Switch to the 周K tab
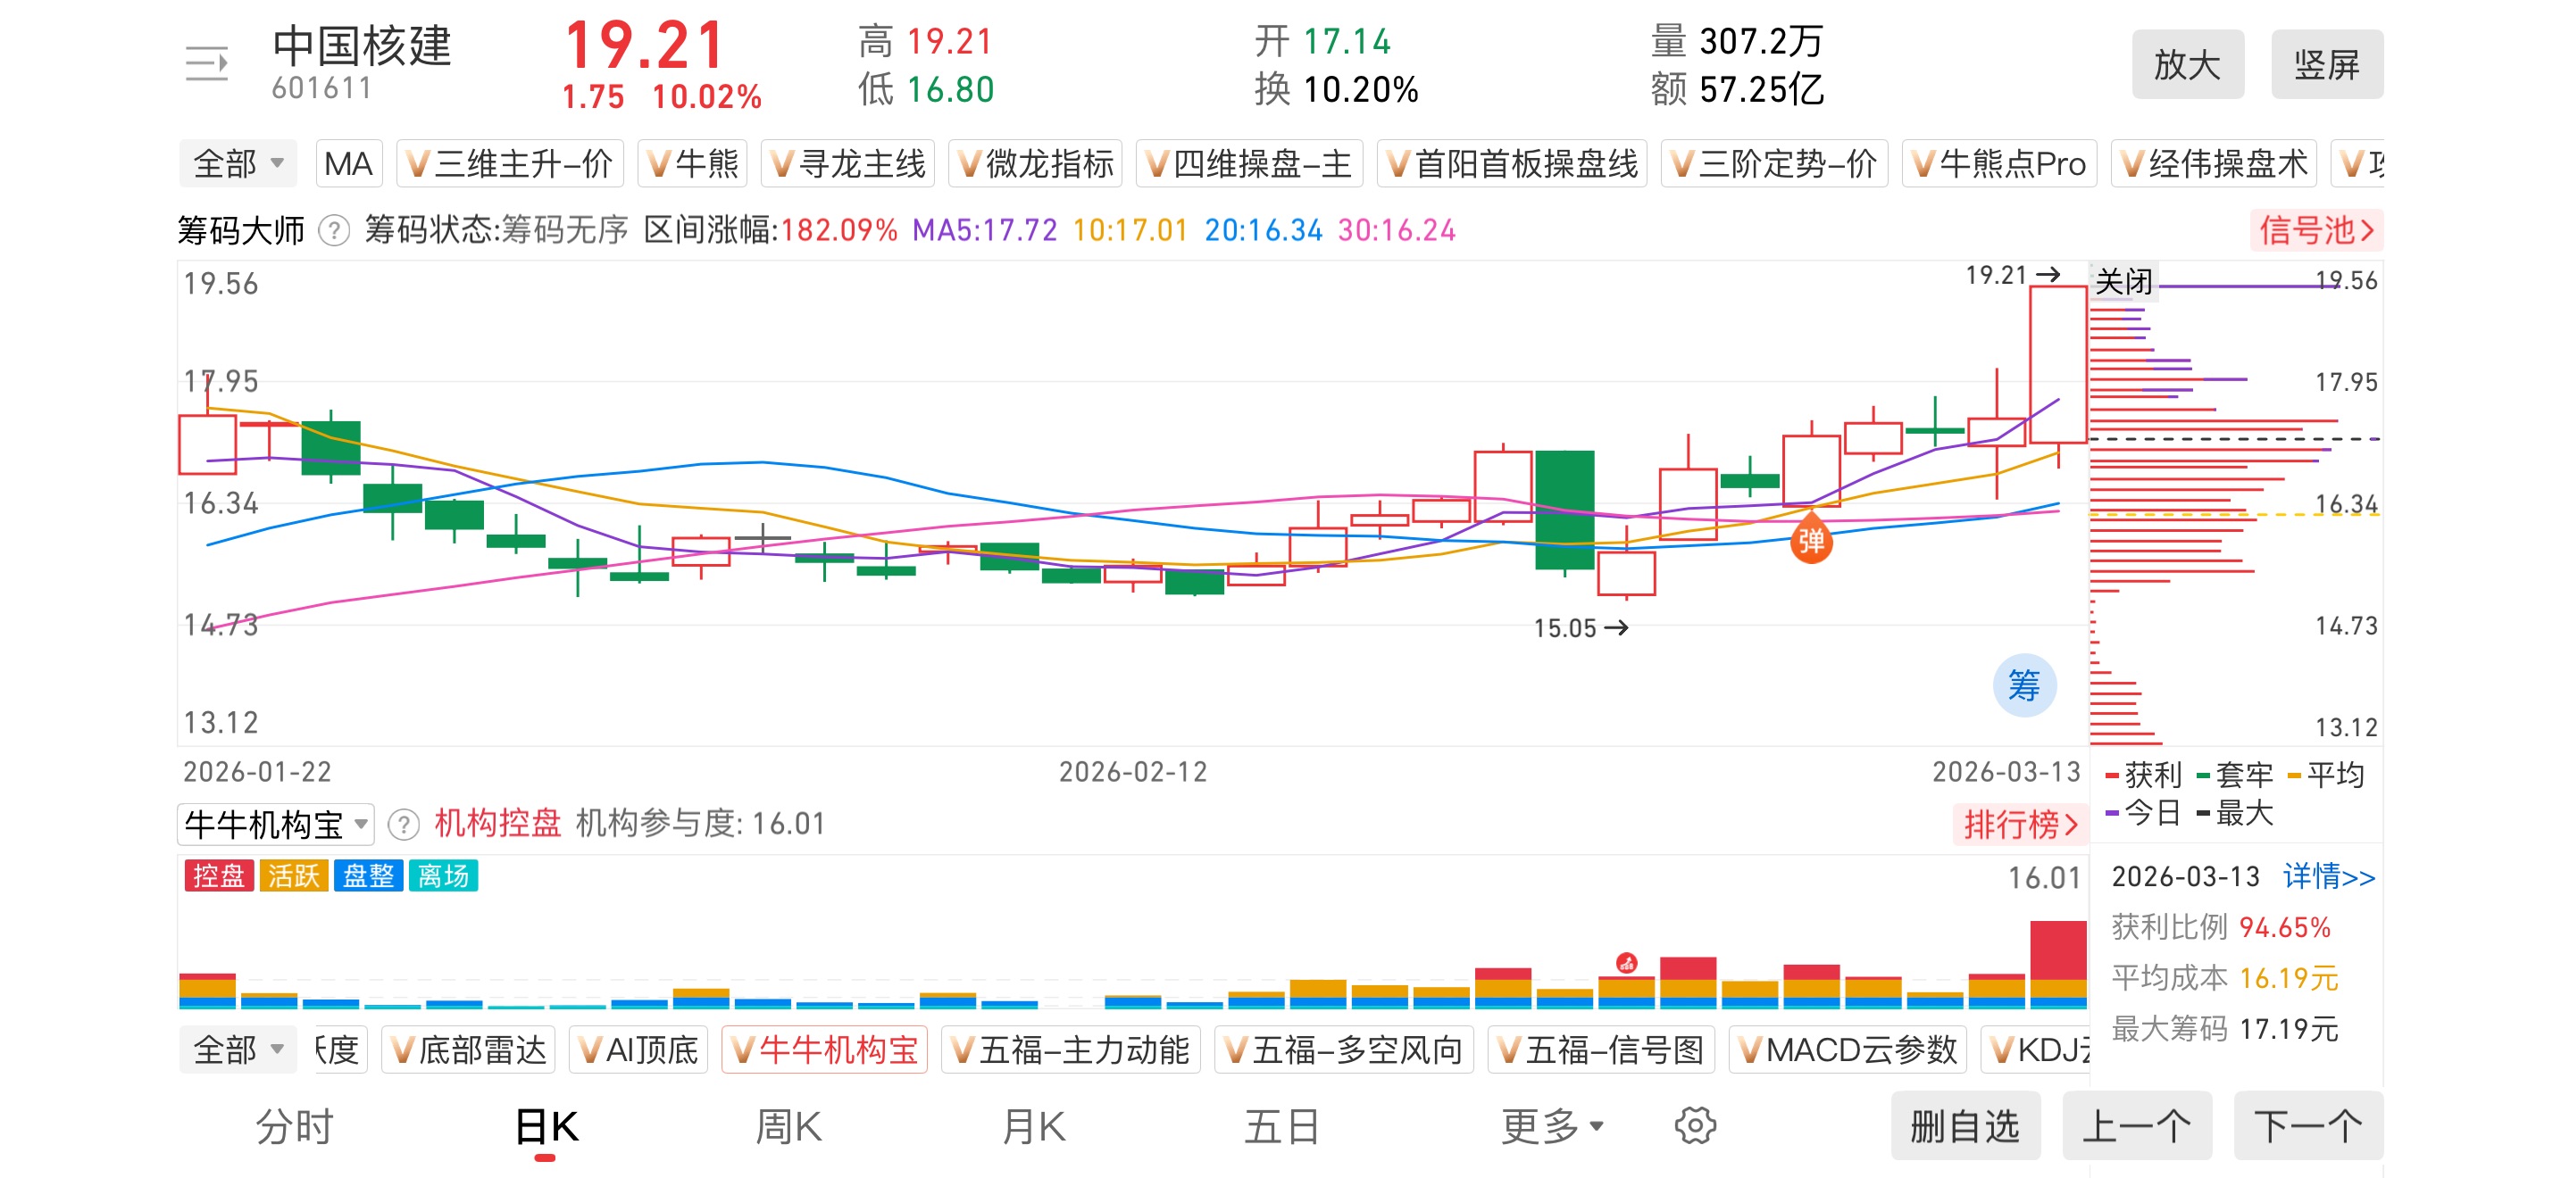 788,1125
